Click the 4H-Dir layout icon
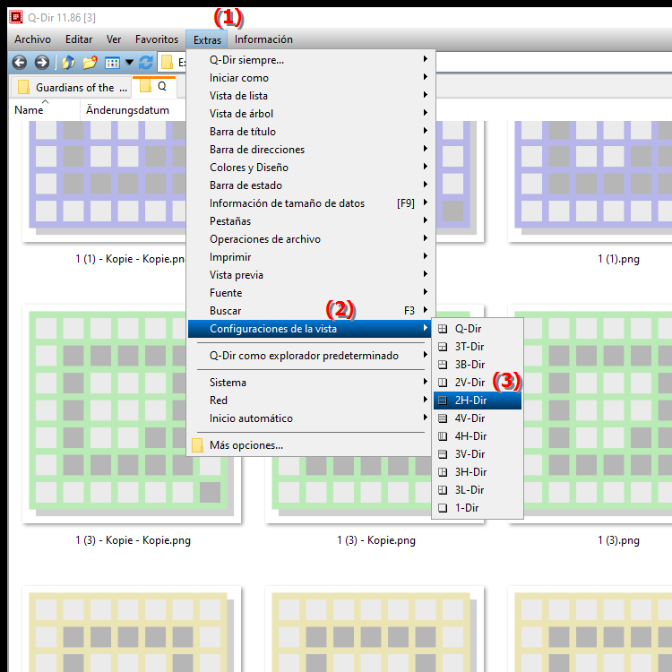 tap(443, 436)
